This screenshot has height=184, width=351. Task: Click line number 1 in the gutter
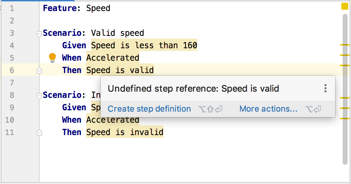click(12, 8)
